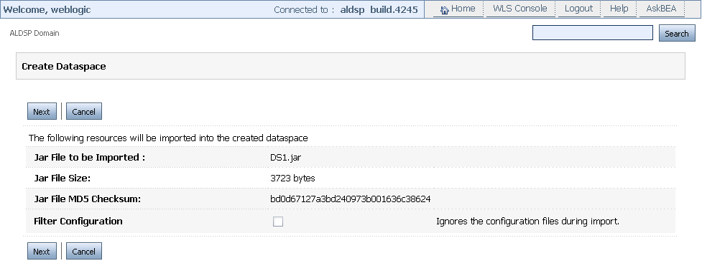Click the ALDSP Domain breadcrumb
This screenshot has width=702, height=276.
pos(34,33)
